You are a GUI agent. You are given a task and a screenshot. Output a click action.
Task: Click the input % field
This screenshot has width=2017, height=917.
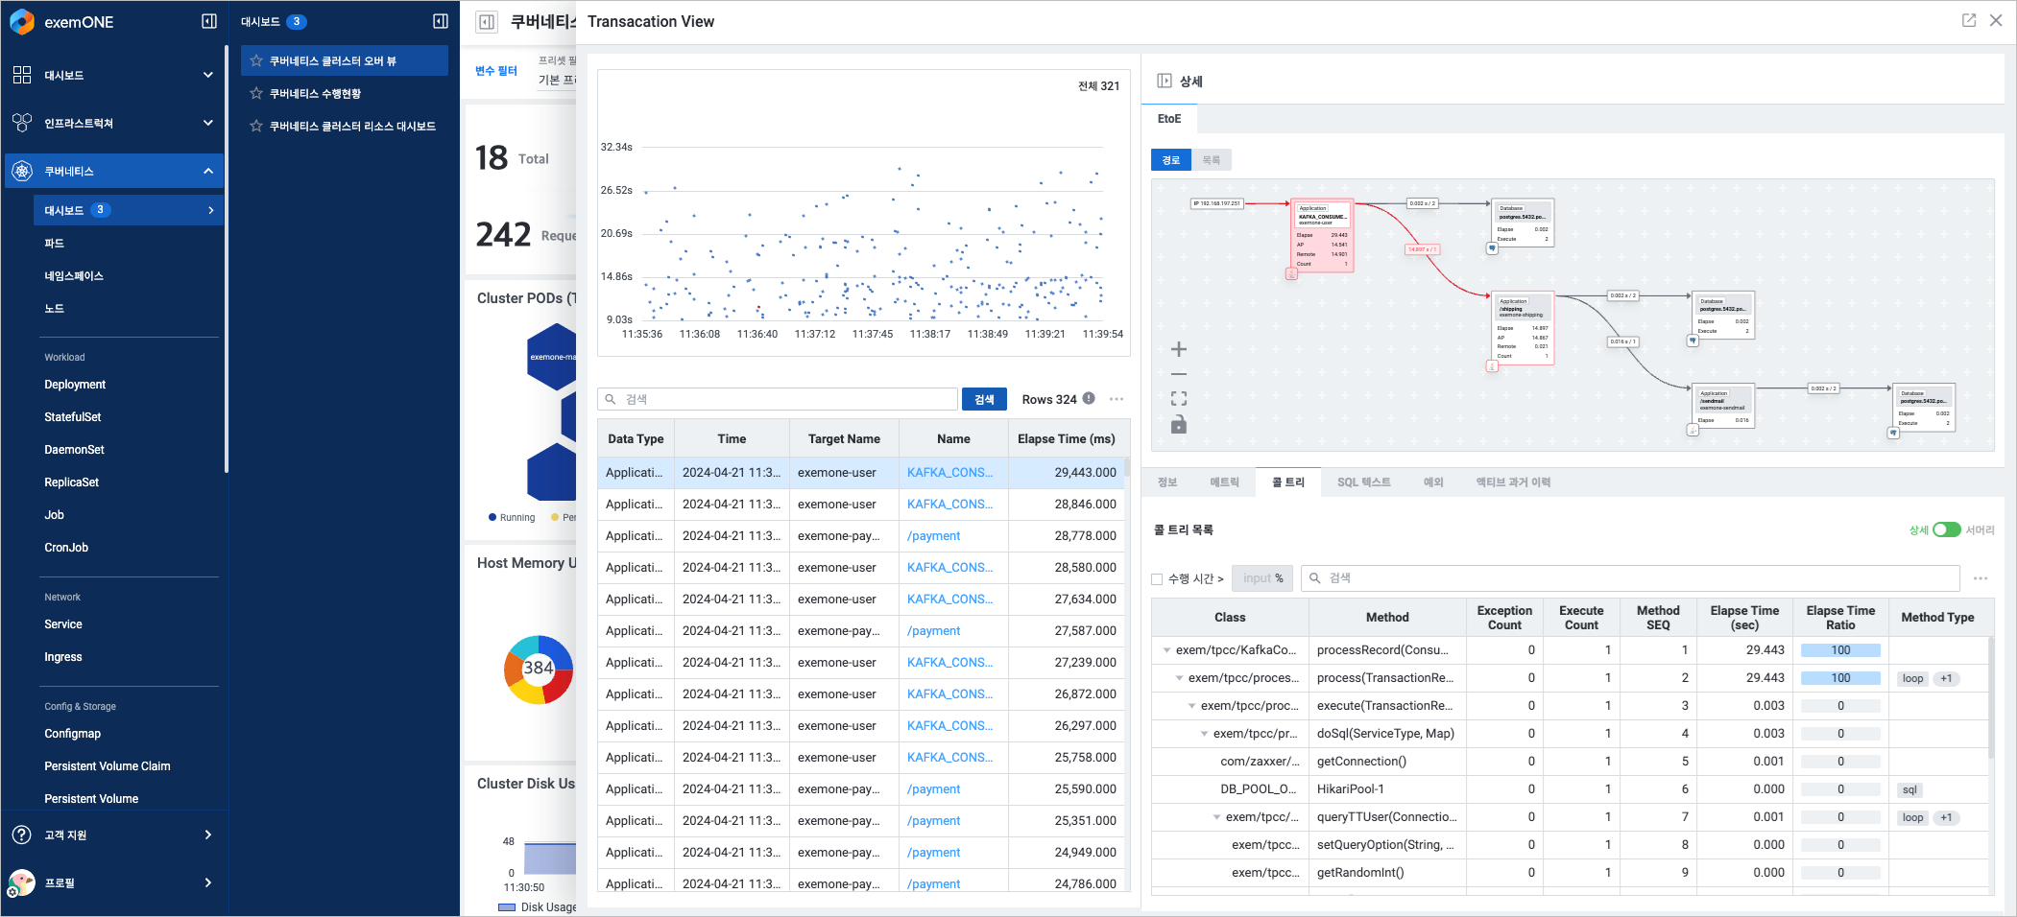coord(1262,578)
